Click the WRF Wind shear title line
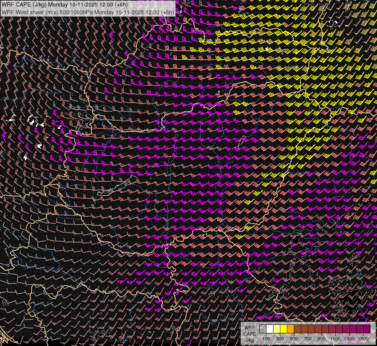The width and height of the screenshot is (377, 346). 88,12
